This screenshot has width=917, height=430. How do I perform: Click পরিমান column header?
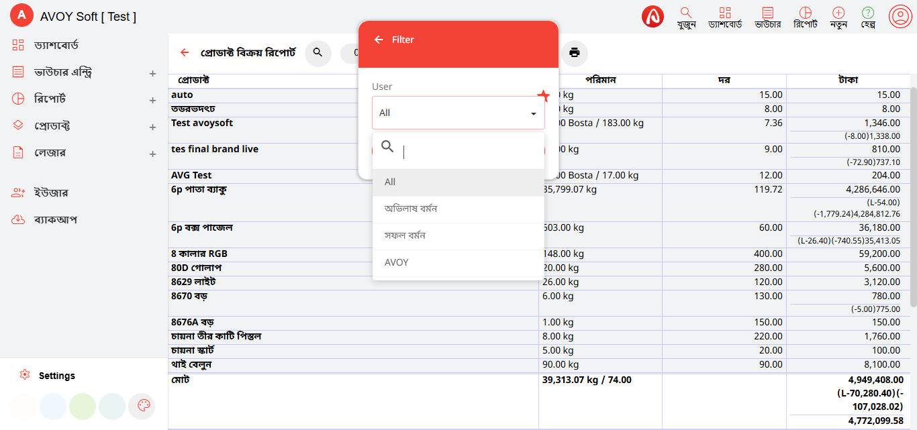point(600,80)
